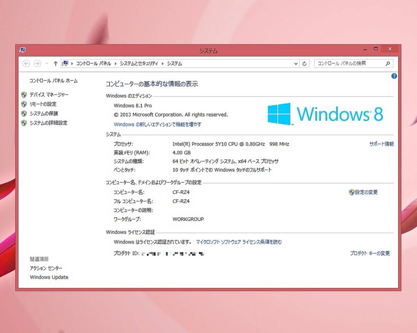Viewport: 417px width, 333px height.
Task: Click the shield icon beside システムの保護
Action: tap(24, 113)
